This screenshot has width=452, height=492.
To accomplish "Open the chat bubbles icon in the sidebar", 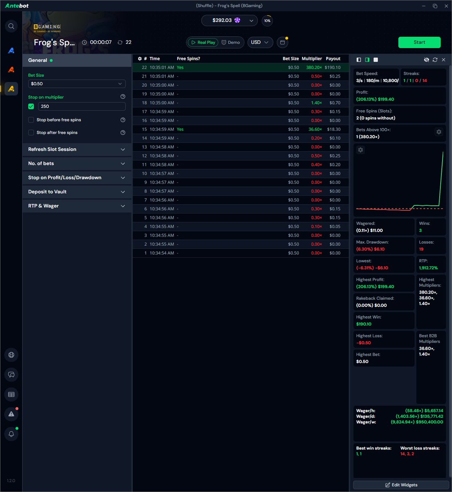I will 11,375.
